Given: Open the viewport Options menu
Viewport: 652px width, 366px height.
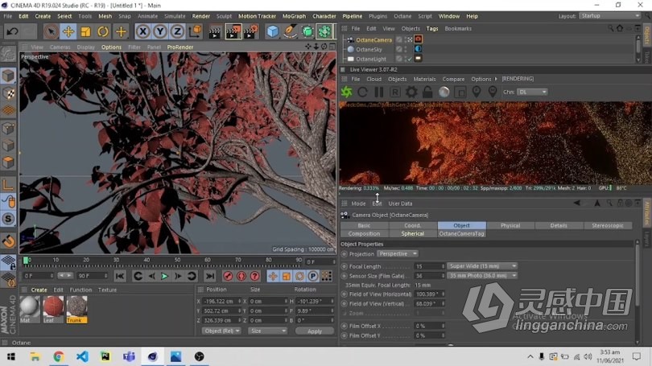Looking at the screenshot, I should tap(111, 47).
